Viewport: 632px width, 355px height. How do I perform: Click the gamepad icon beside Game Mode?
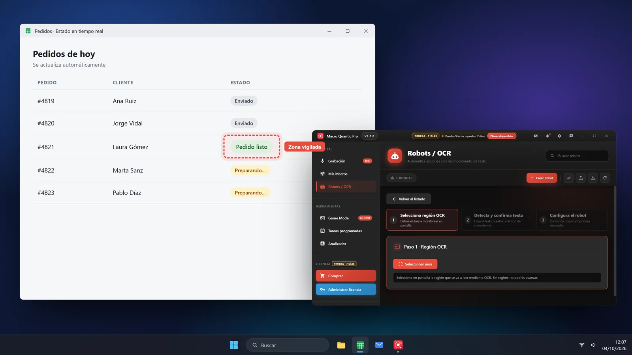click(322, 218)
